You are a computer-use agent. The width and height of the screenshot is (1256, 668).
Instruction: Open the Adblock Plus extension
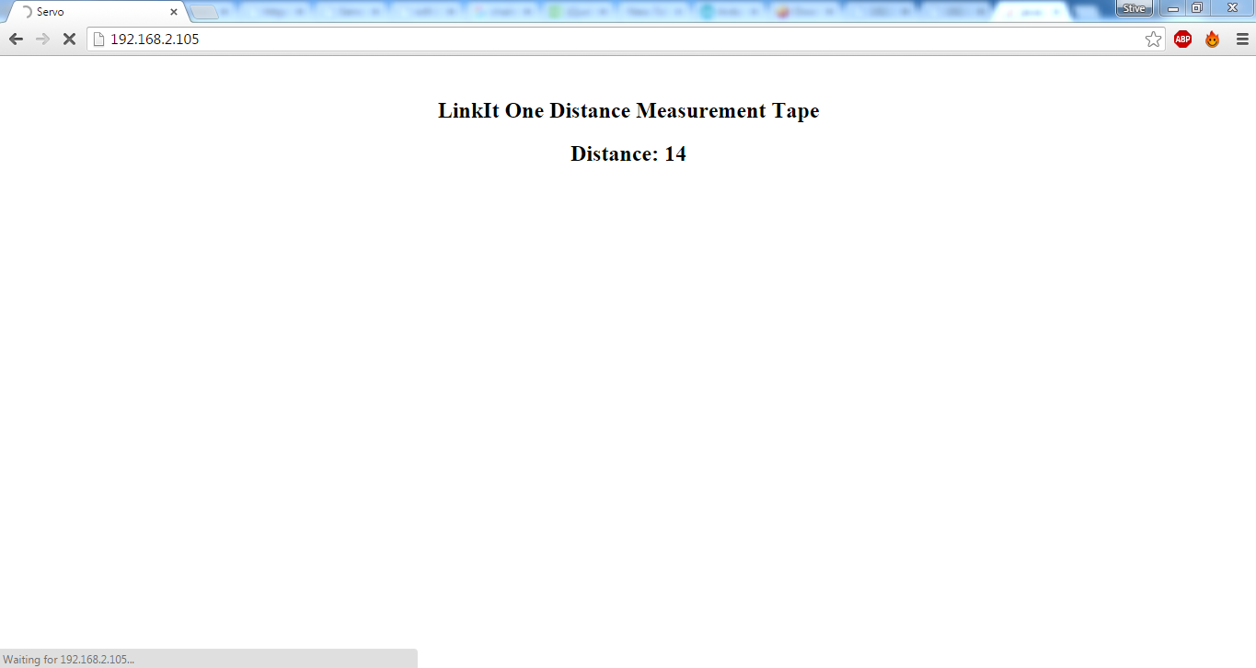point(1182,39)
